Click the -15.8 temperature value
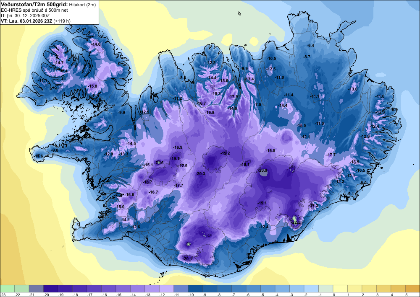Viewport: 420px width, 297px height. [93, 86]
